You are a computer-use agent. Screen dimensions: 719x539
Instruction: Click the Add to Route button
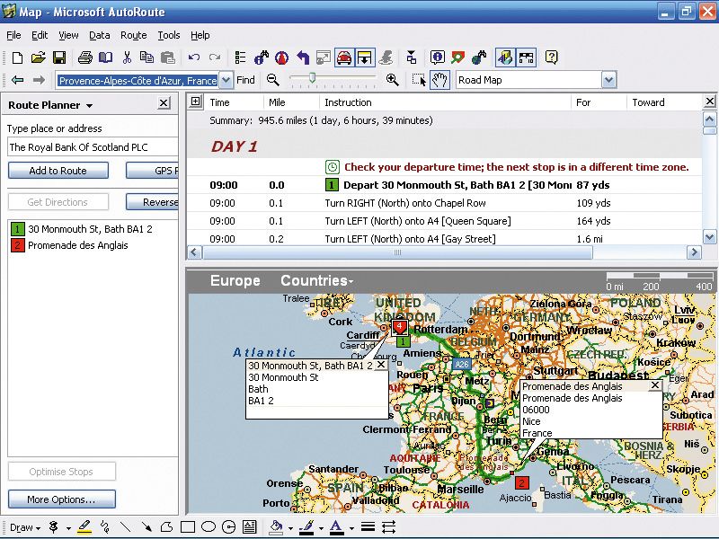(x=58, y=171)
